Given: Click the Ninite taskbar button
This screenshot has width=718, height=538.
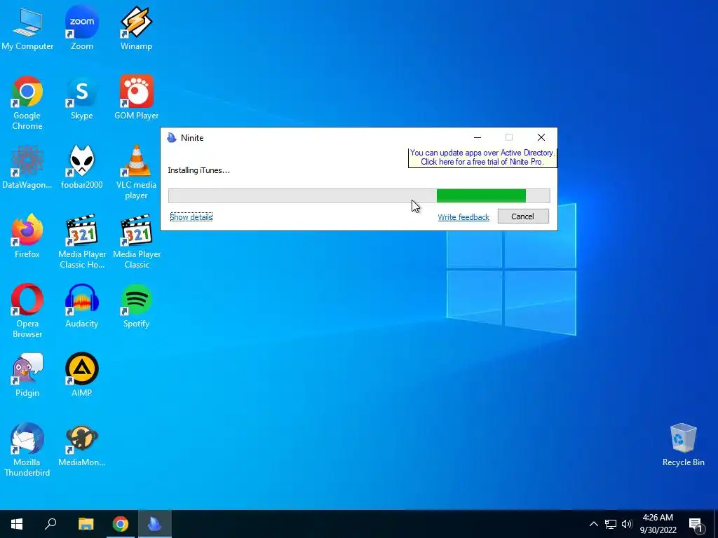Looking at the screenshot, I should coord(155,524).
